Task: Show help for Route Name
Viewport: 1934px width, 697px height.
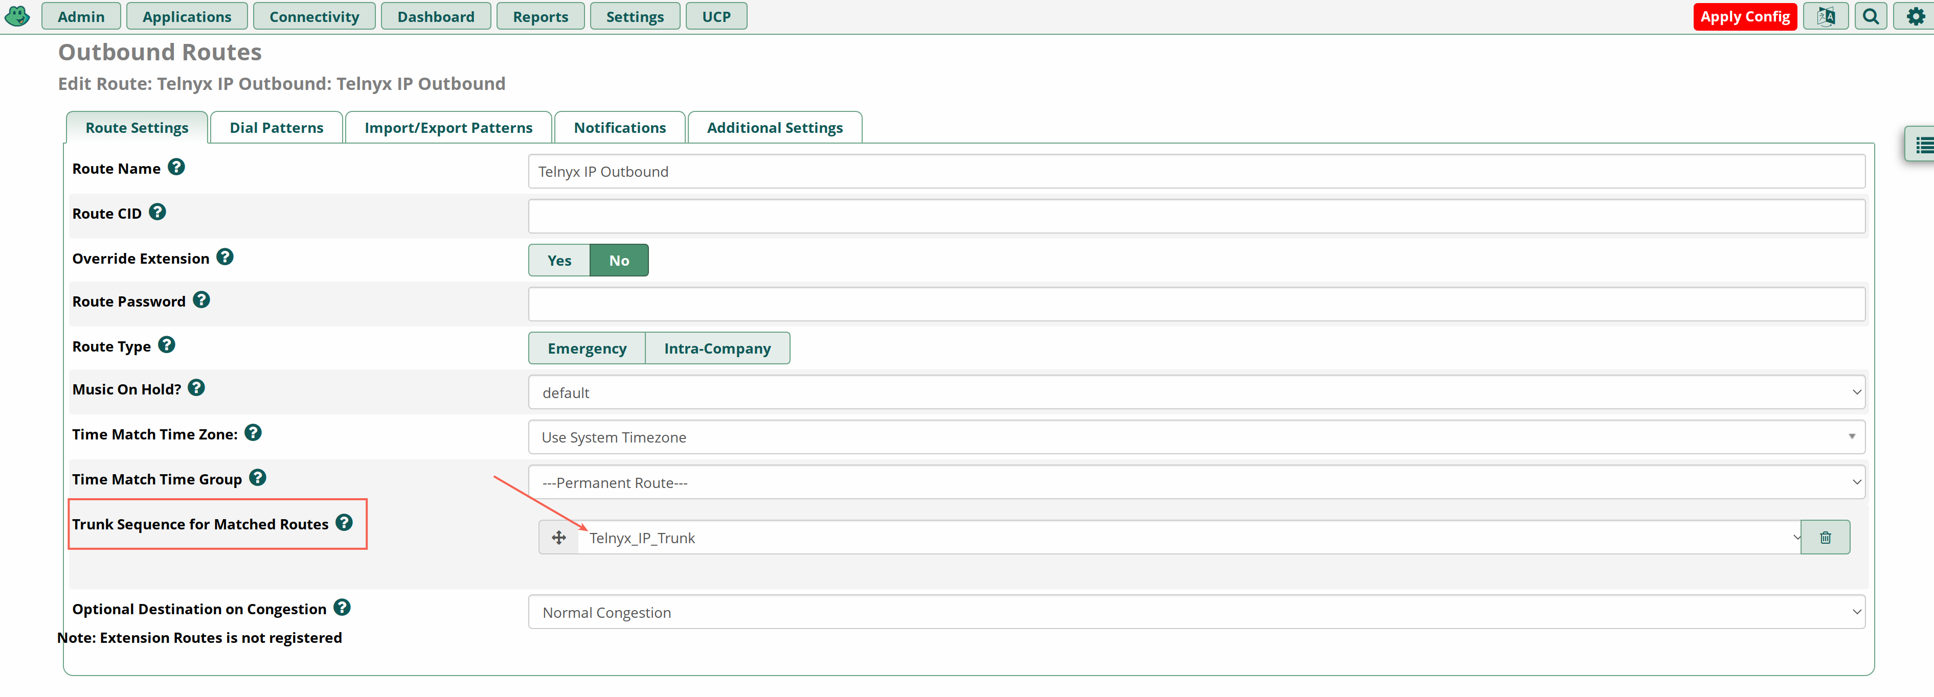Action: click(176, 167)
